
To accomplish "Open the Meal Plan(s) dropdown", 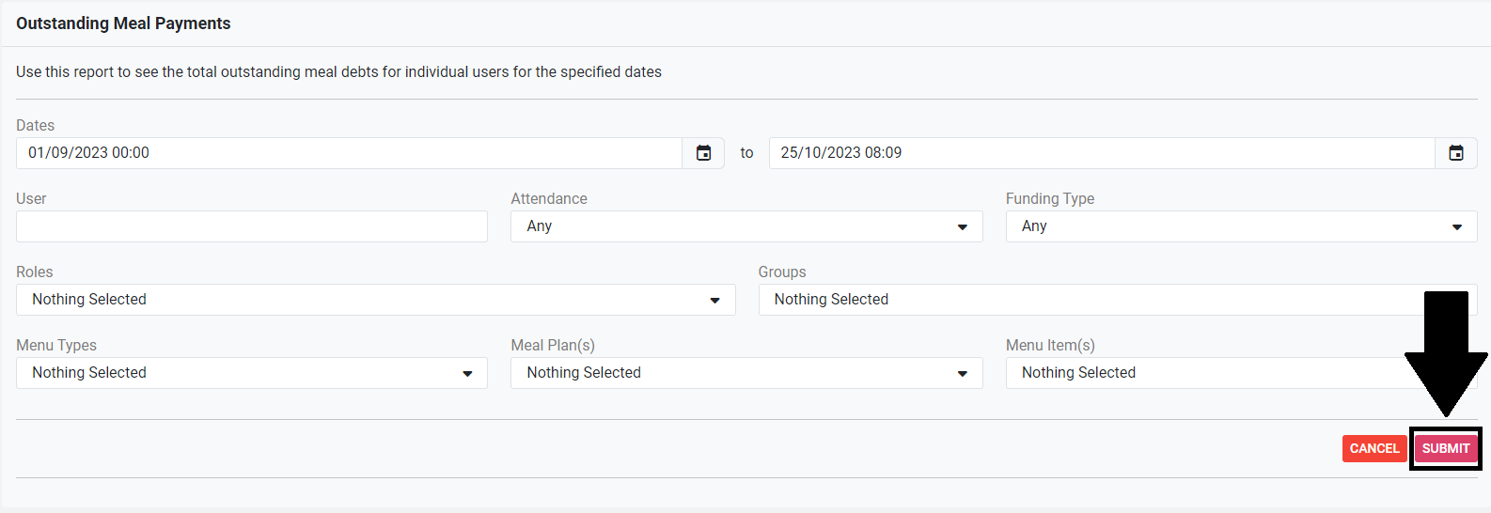I will (x=745, y=373).
